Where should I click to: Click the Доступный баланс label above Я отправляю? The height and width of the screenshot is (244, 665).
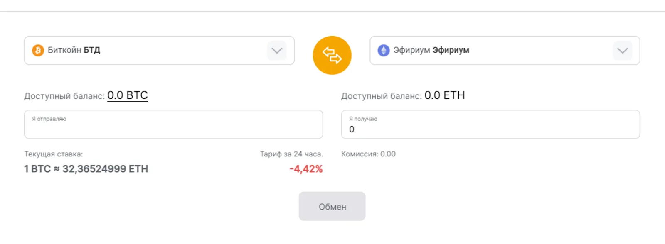pos(64,96)
